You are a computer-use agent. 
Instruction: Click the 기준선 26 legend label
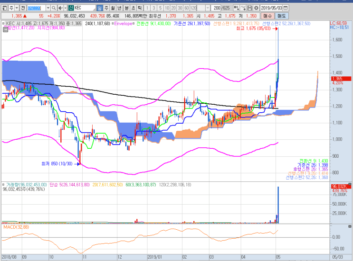tap(192, 24)
